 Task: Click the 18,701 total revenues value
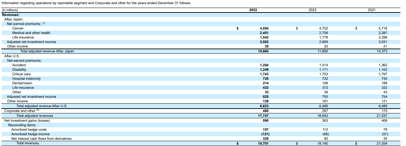[264, 143]
